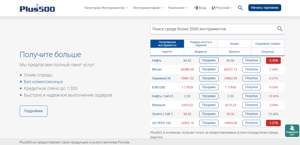
Task: Click the Вход login link
Action: (202, 8)
